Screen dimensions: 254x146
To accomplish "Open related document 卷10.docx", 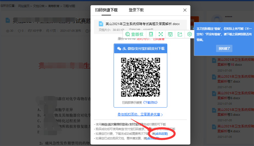I will (236, 62).
